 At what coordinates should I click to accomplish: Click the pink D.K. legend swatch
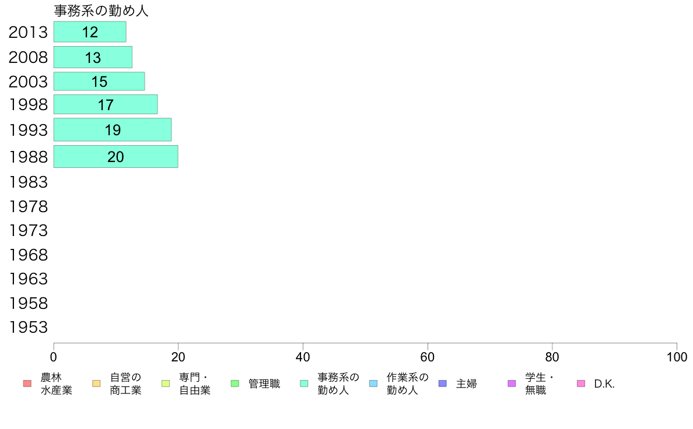(581, 384)
